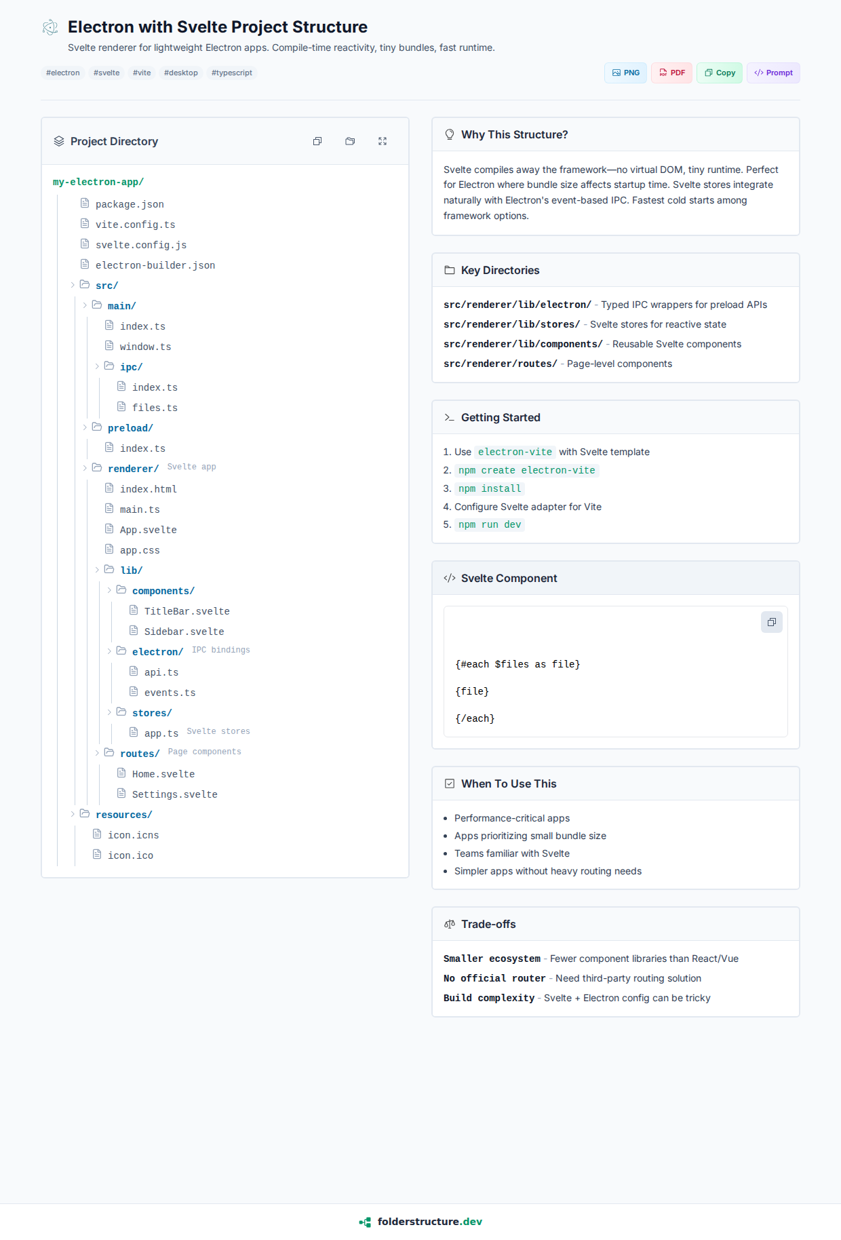Copy the Project Directory tree
This screenshot has height=1240, width=841.
coord(317,141)
